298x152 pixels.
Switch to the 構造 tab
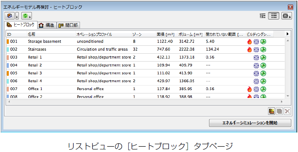[47, 25]
